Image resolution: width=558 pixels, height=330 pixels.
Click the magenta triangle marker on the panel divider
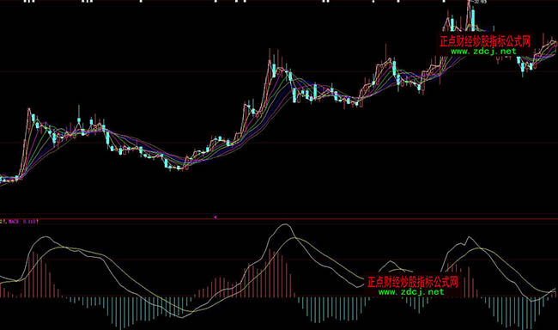click(x=215, y=217)
